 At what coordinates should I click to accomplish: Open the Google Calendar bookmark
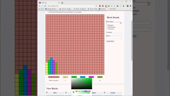[51, 9]
